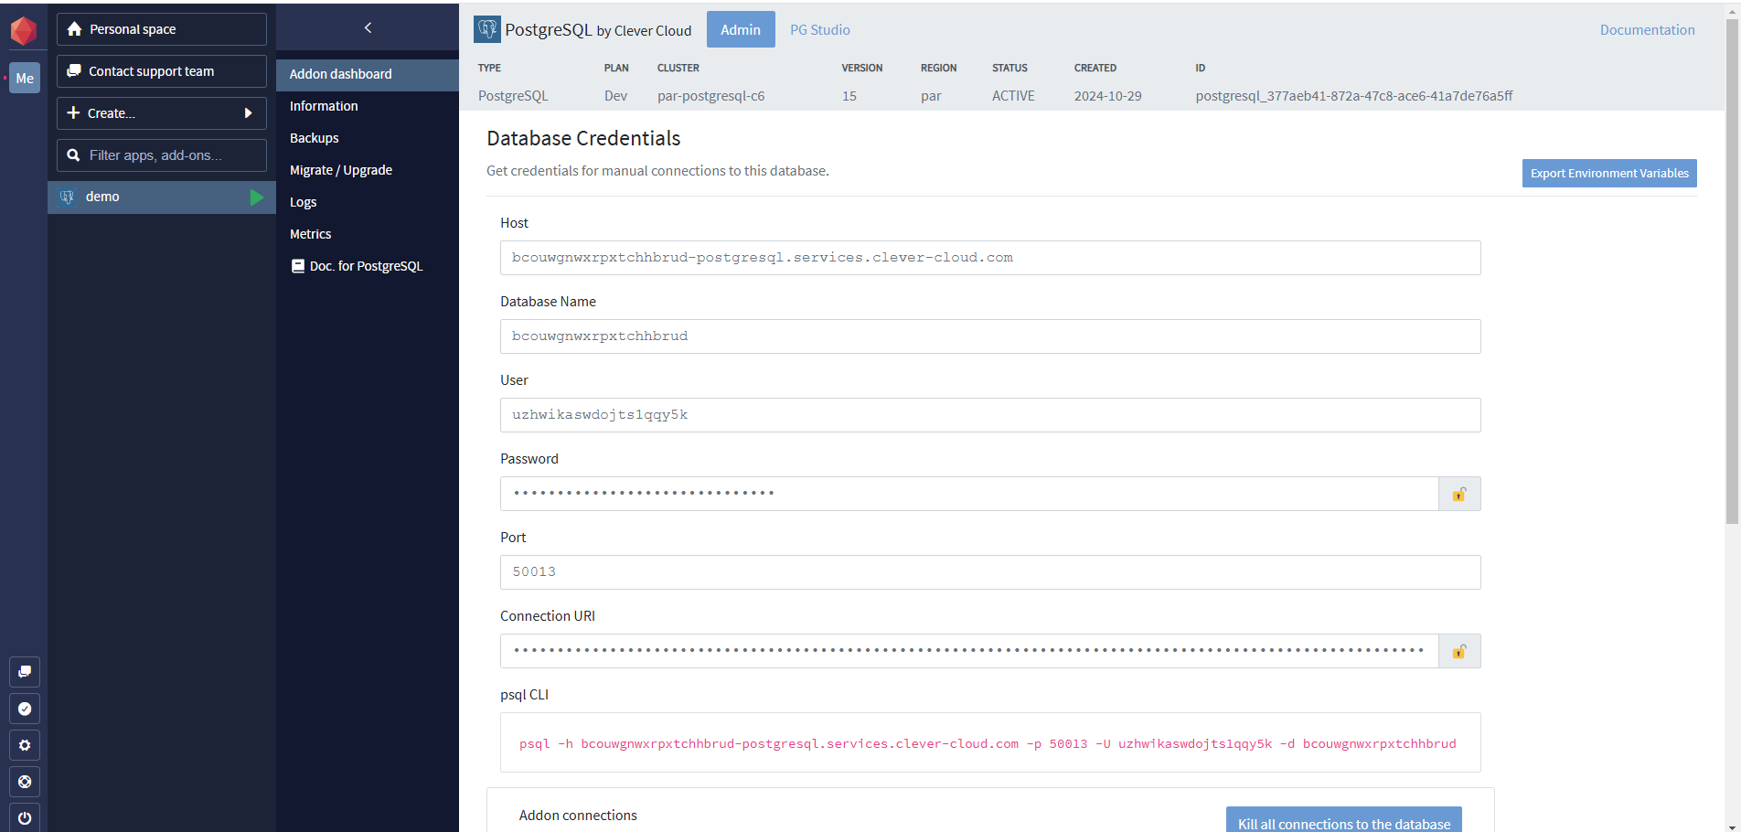Click Kill all connections to the database
This screenshot has width=1741, height=832.
pyautogui.click(x=1344, y=821)
